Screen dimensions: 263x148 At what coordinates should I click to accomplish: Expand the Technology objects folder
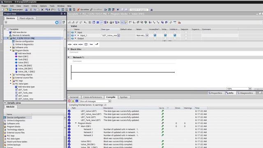(x=11, y=74)
